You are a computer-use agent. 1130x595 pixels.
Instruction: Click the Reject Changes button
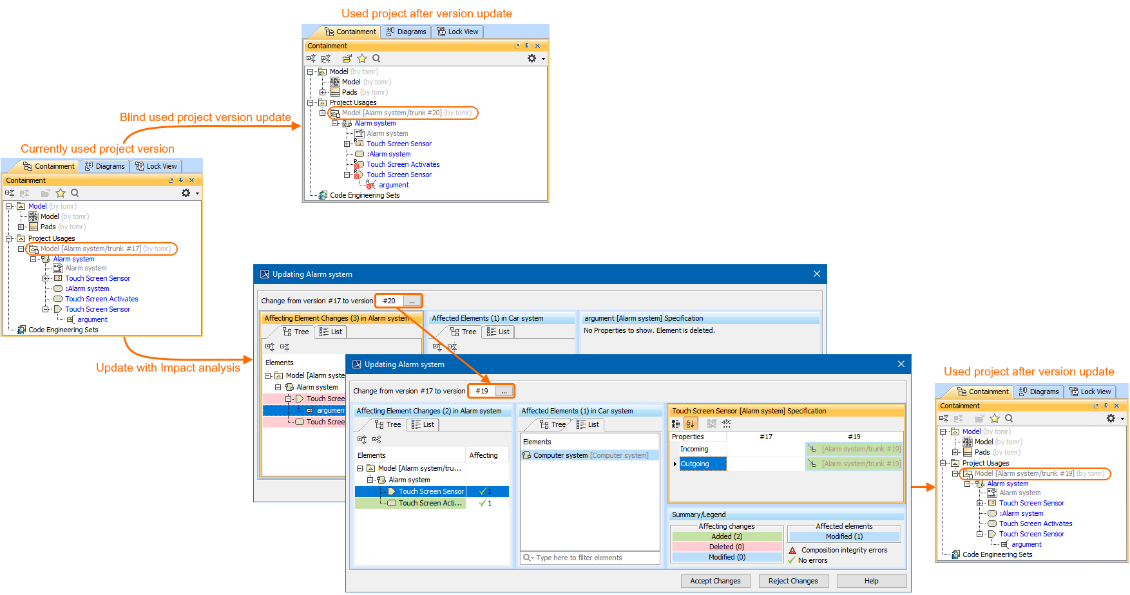pyautogui.click(x=793, y=581)
